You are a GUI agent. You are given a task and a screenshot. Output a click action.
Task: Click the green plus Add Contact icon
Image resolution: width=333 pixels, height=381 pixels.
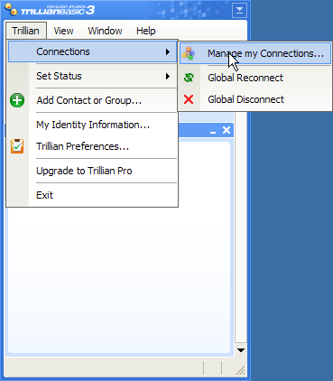(17, 100)
